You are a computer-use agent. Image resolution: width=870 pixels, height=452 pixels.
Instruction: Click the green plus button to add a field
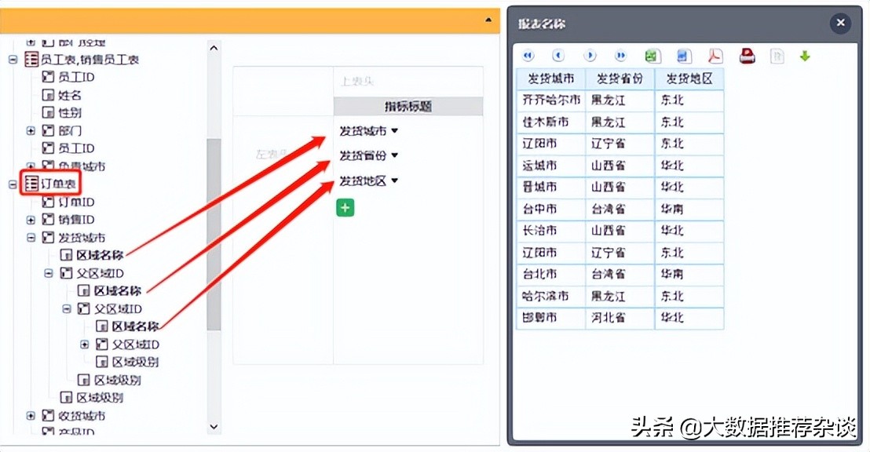coord(345,207)
